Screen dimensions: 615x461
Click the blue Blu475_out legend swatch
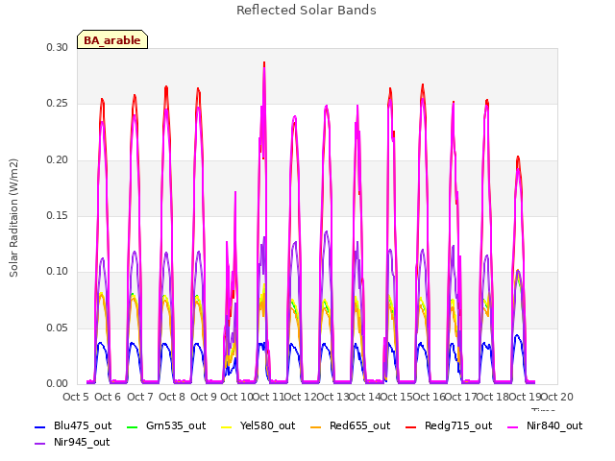click(40, 426)
